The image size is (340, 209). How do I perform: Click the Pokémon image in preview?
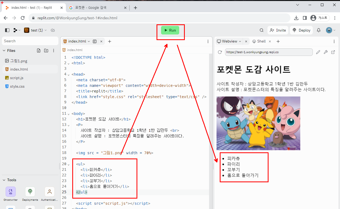tap(258, 123)
